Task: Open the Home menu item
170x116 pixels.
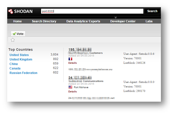Action: (x=18, y=21)
